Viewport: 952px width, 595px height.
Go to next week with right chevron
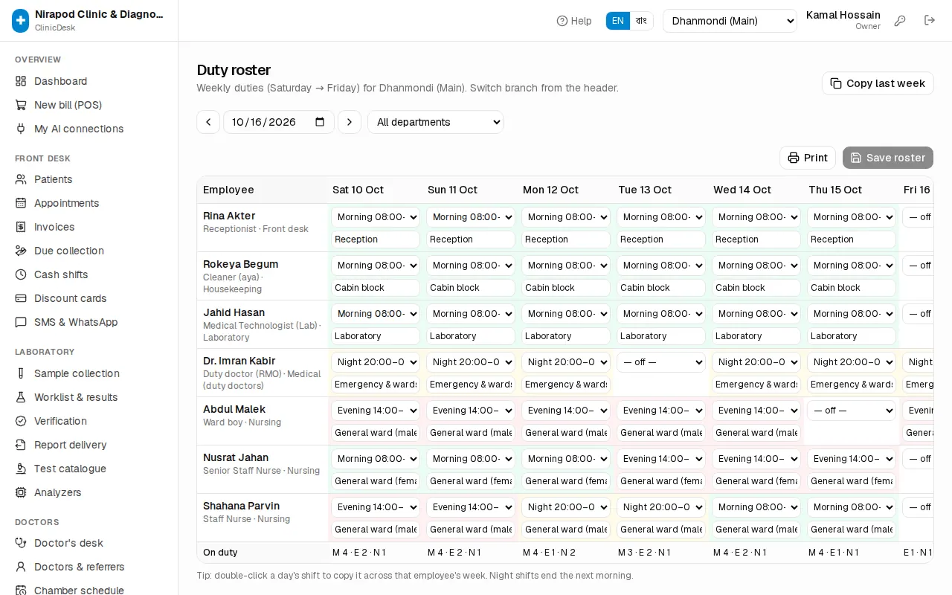click(x=350, y=122)
